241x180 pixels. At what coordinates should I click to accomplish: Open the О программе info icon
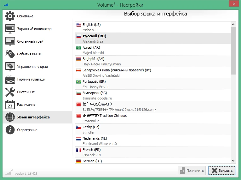coord(10,130)
